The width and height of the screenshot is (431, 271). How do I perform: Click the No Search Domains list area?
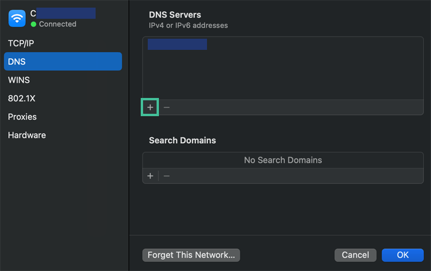coord(283,160)
